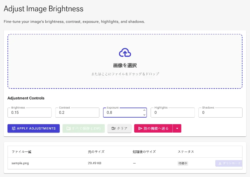Increase Exposure with the up arrow
Viewport: 250px width, 177px height.
144,110
